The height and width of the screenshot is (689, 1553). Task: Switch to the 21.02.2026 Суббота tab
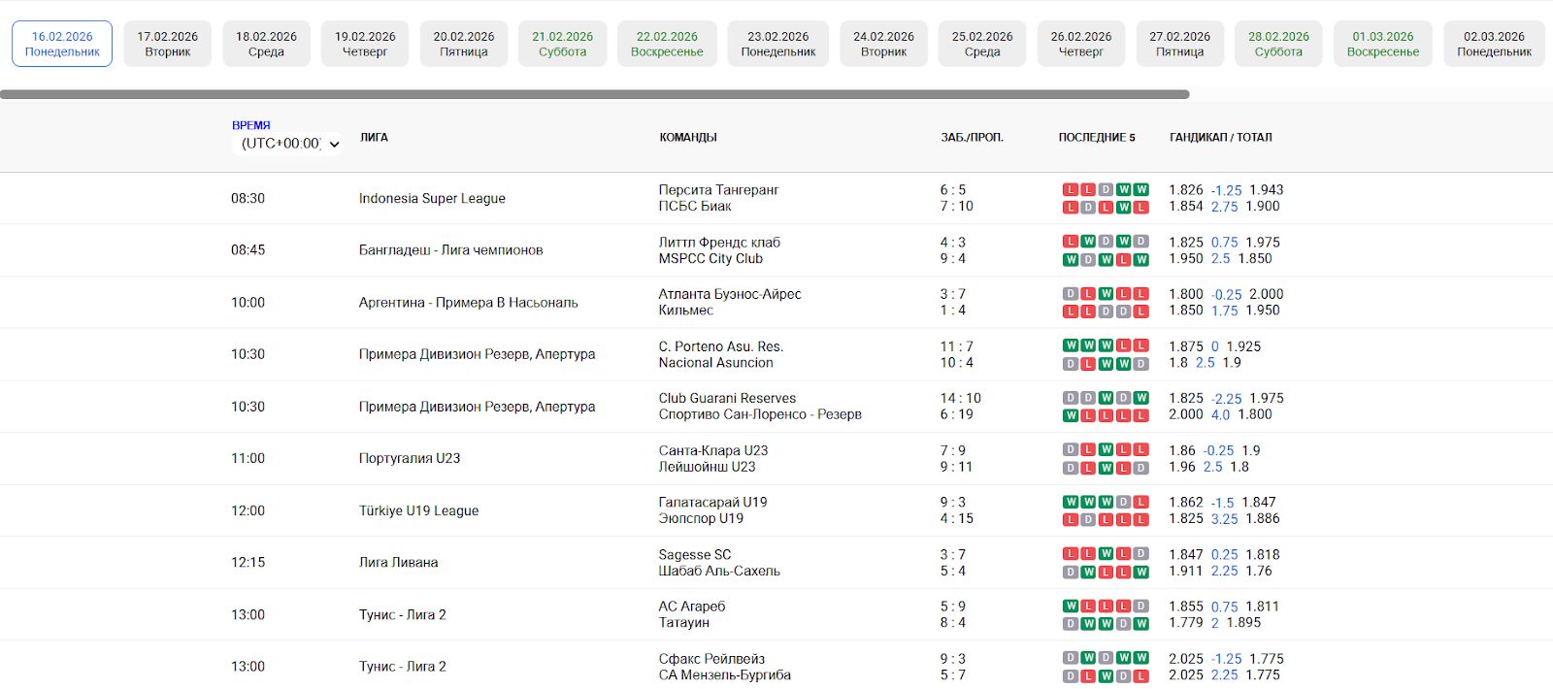click(562, 44)
